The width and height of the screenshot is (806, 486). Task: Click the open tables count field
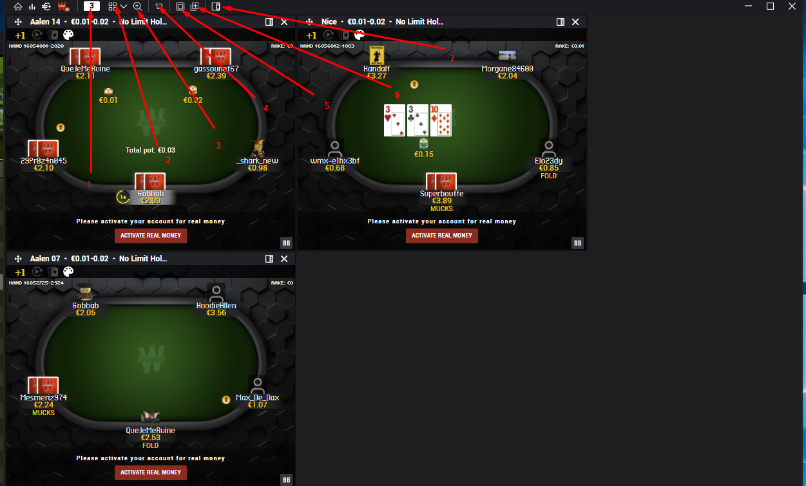[91, 6]
